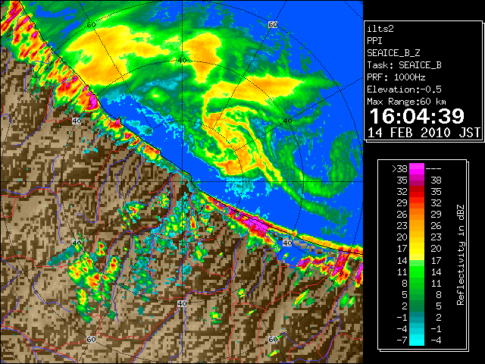485x364 pixels.
Task: Click the large '16:04:39' timestamp
Action: point(417,116)
